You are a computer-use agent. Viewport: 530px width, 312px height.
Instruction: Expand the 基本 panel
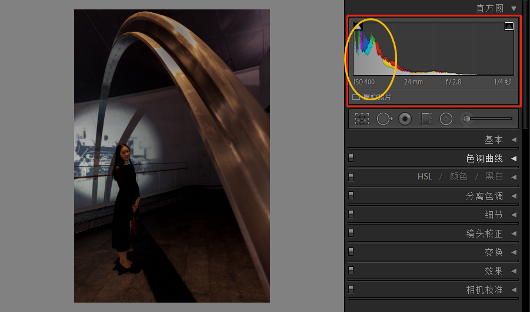tap(514, 140)
